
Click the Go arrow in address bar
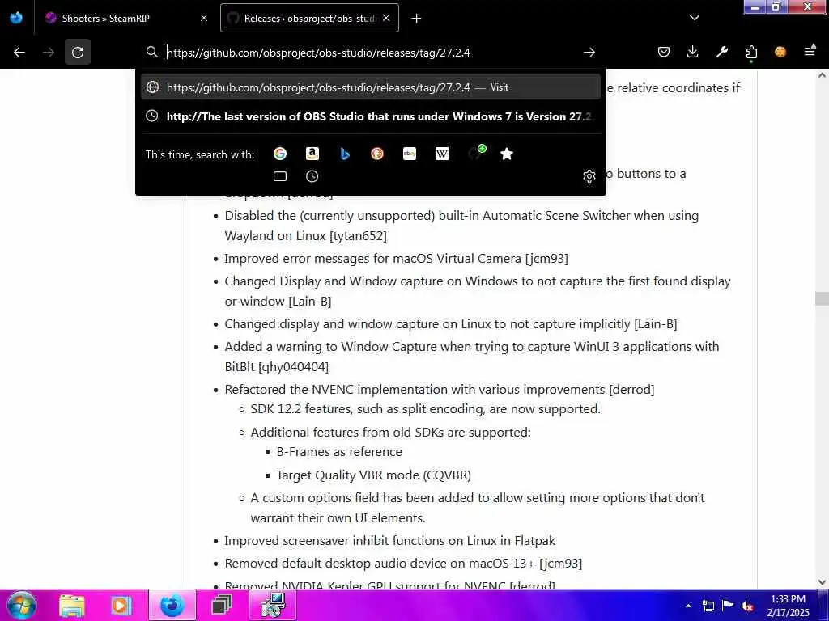[589, 53]
